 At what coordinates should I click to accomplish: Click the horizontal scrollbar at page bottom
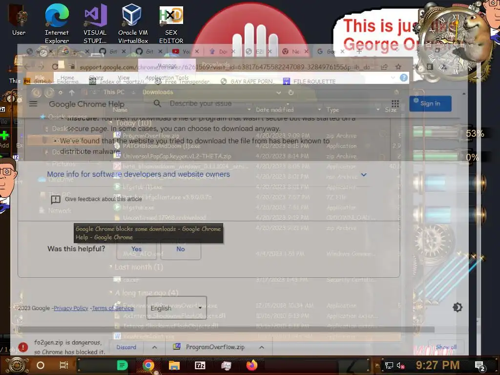point(226,330)
